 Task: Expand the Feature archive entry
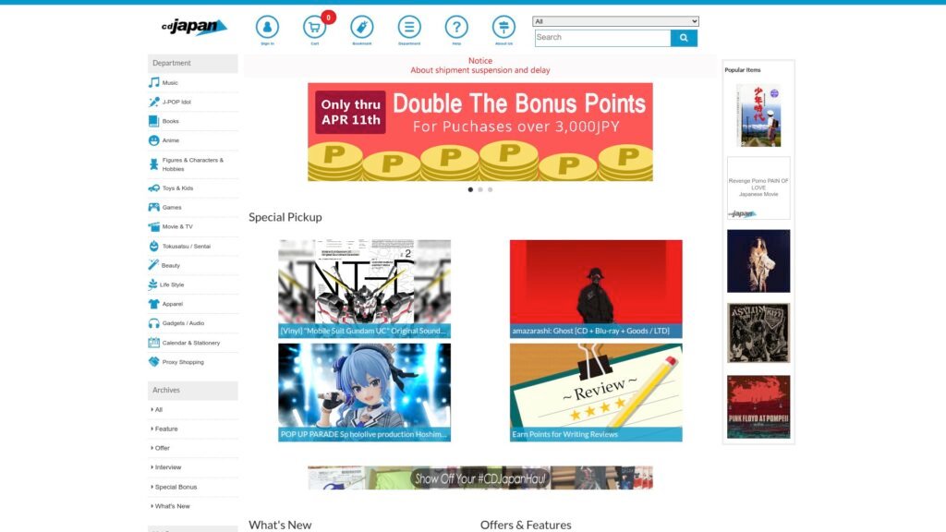[x=164, y=429]
